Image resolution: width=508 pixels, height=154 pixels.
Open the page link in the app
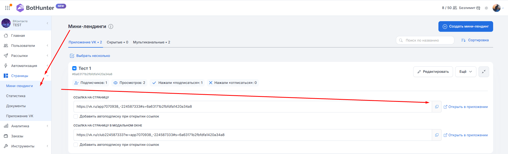click(x=466, y=107)
